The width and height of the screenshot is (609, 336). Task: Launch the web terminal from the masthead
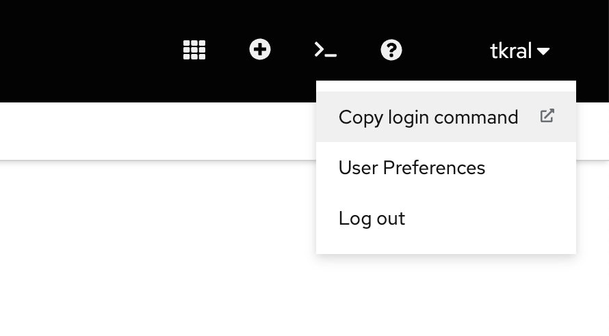pos(325,50)
